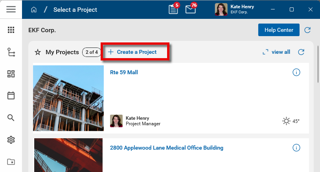Screen dimensions: 320x172
Task: Open the calendar from the sidebar
Action: tap(11, 95)
